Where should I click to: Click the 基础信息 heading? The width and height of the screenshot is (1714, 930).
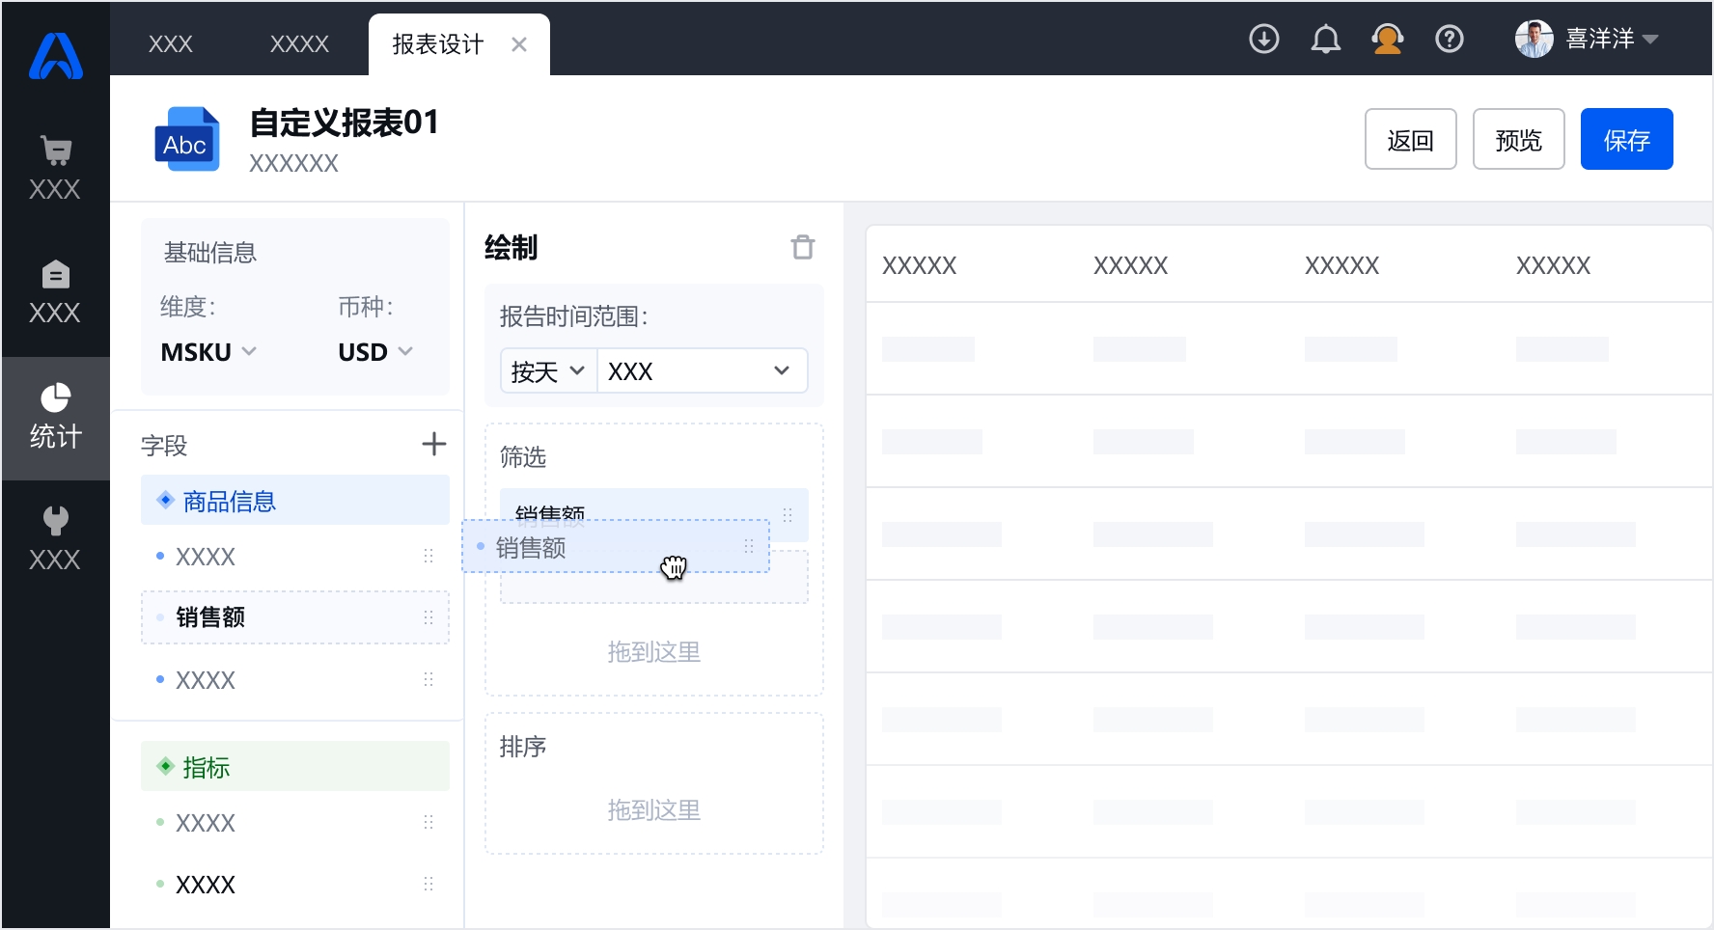[x=210, y=253]
